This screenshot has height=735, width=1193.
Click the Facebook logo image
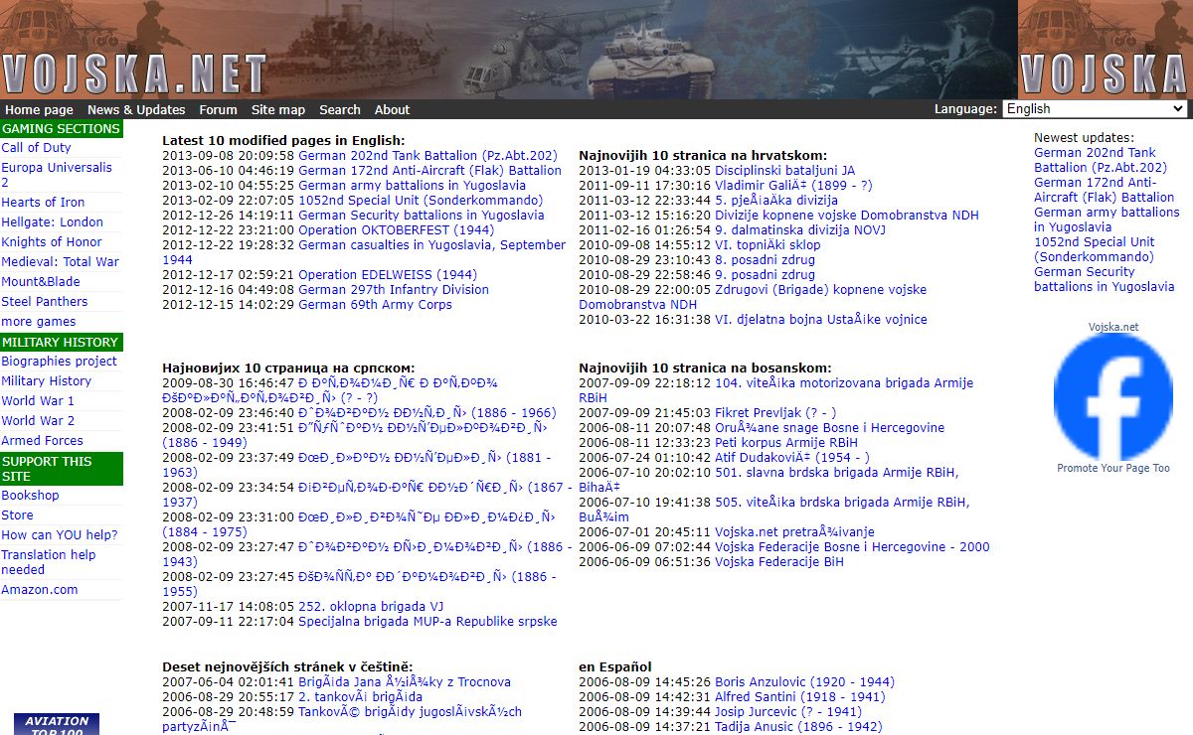(x=1113, y=397)
